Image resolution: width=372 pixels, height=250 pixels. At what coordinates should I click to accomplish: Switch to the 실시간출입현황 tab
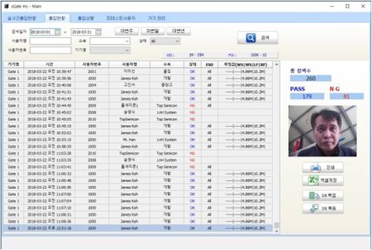22,18
